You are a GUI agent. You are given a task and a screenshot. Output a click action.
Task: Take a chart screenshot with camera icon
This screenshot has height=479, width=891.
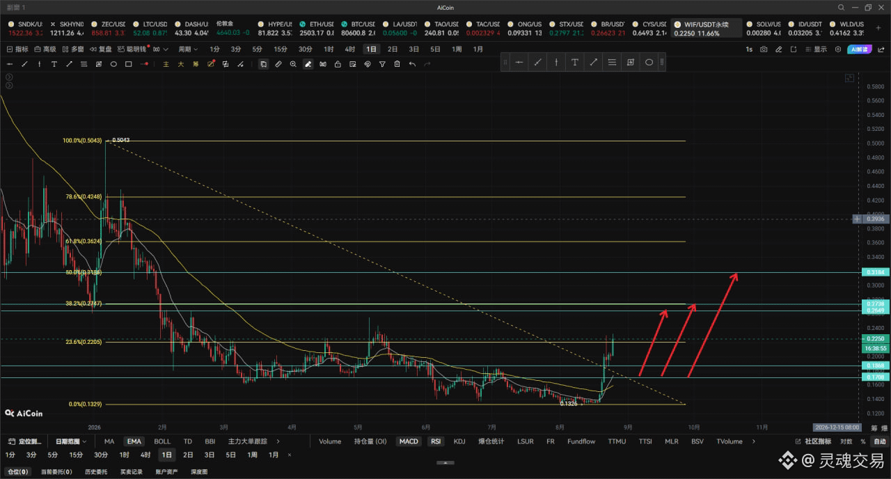coord(764,49)
